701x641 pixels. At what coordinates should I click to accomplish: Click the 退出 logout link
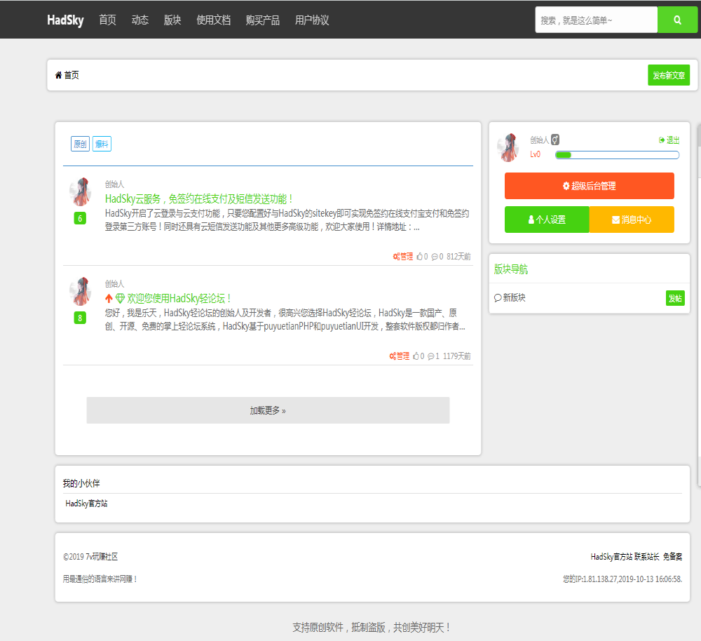669,140
